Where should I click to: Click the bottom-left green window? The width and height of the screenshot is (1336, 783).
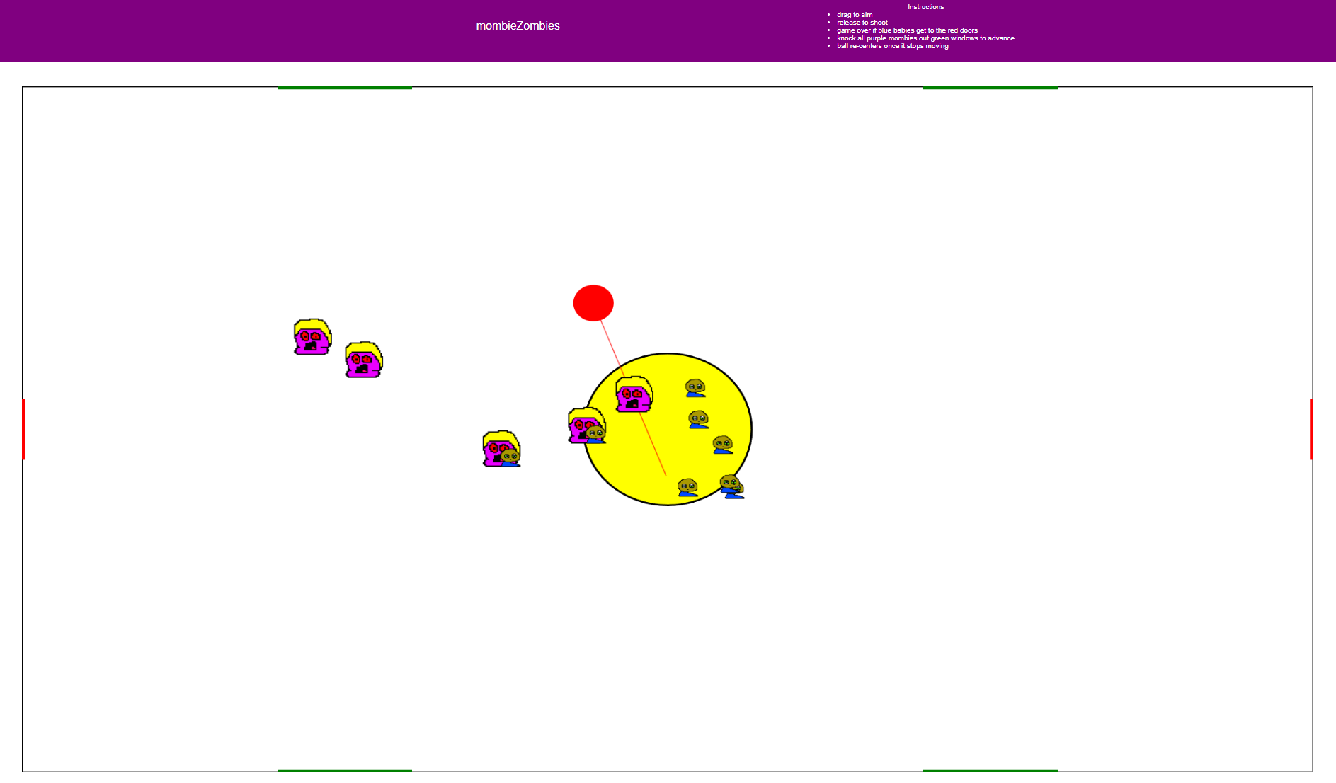pos(344,770)
